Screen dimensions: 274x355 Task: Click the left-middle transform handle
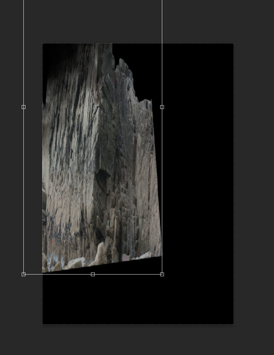pyautogui.click(x=23, y=107)
